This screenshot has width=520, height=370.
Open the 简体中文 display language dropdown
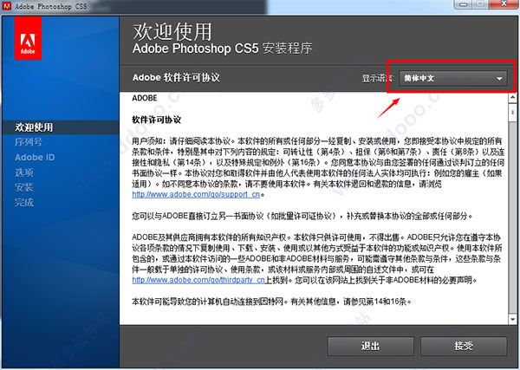click(x=451, y=78)
